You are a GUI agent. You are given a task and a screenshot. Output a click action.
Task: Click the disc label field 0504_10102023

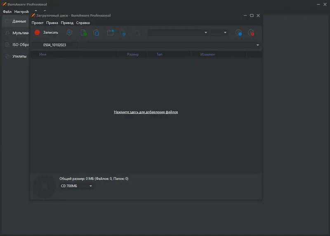(x=54, y=45)
